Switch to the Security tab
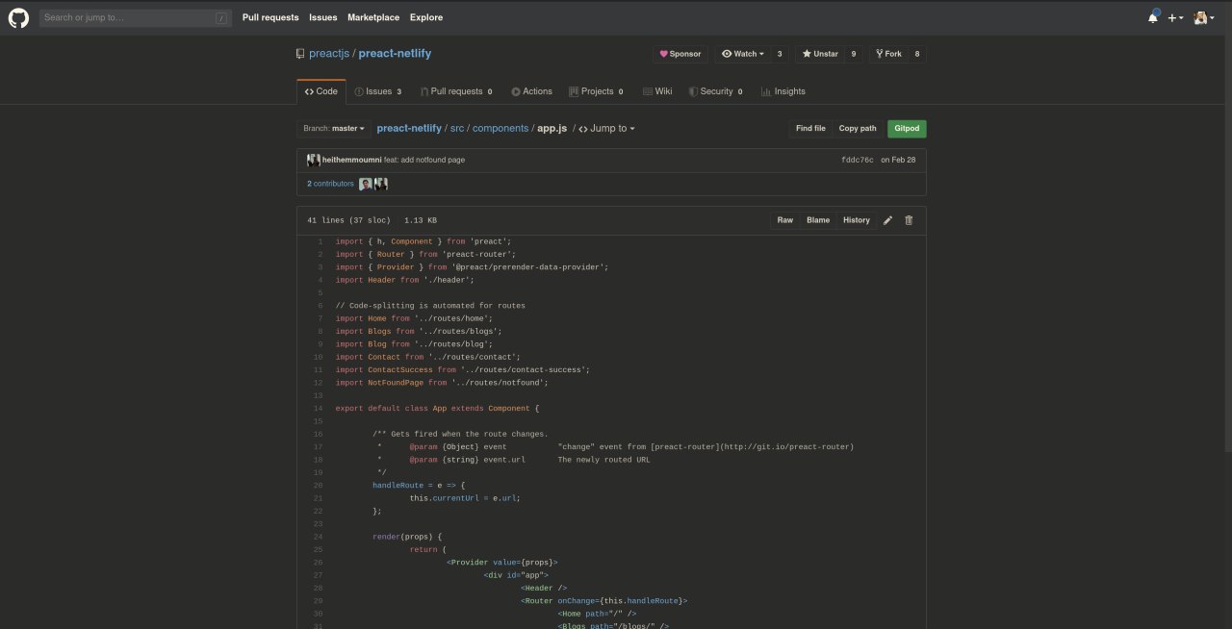Viewport: 1232px width, 629px height. (716, 91)
